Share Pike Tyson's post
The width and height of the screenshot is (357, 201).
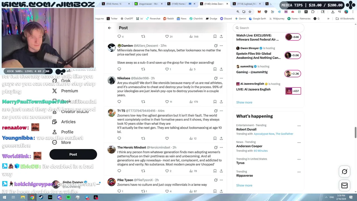[221, 191]
